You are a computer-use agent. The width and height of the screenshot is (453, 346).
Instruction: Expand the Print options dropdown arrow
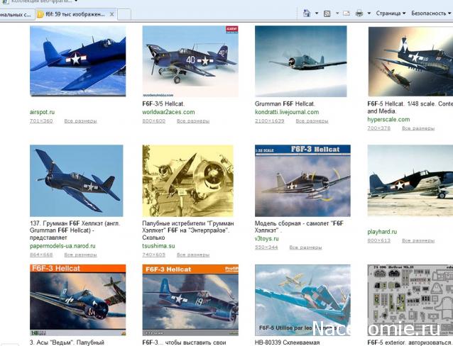(x=368, y=13)
